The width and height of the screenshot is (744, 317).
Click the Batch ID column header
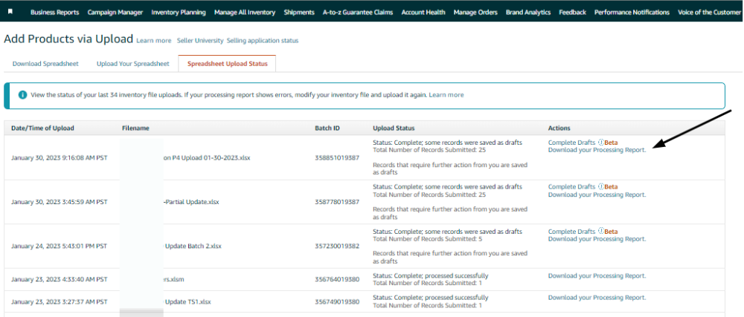[x=327, y=128]
